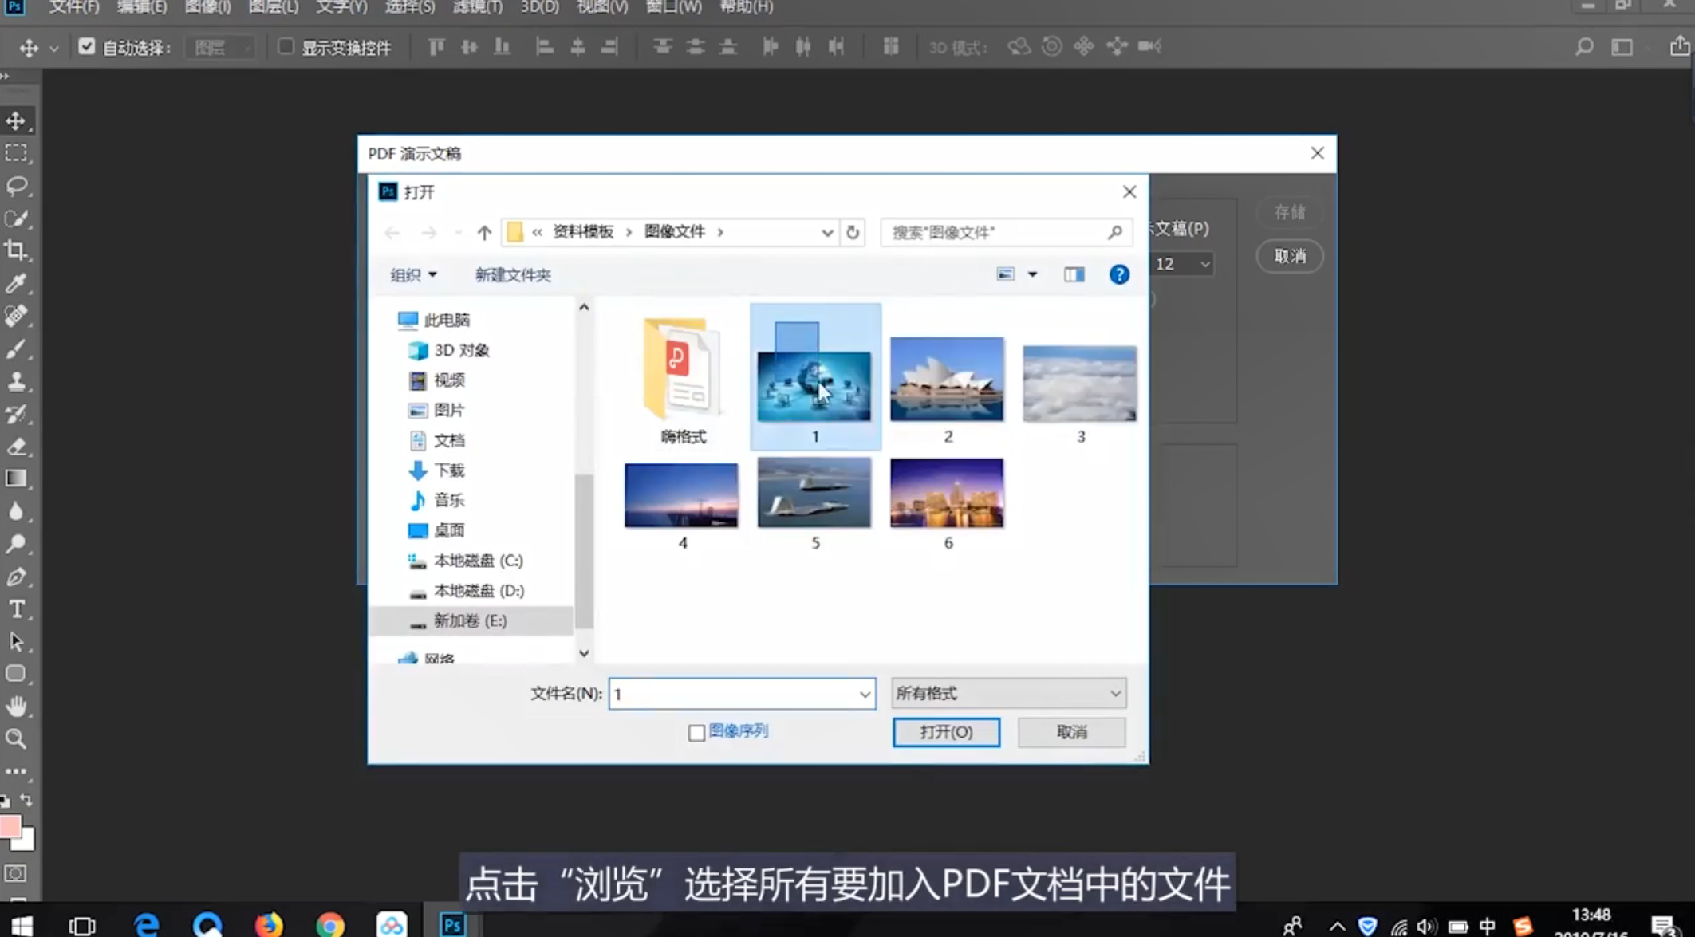Open the Edit Toolbar ellipsis button

pos(16,772)
